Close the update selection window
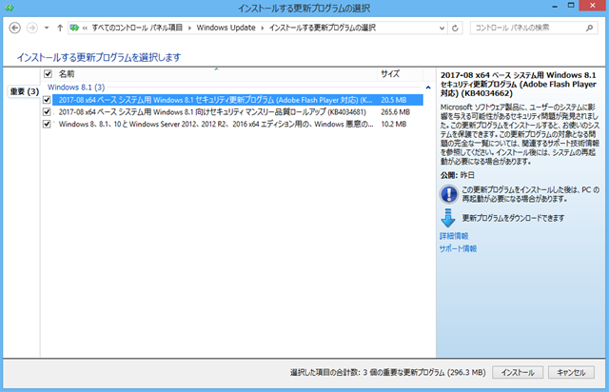 [592, 6]
